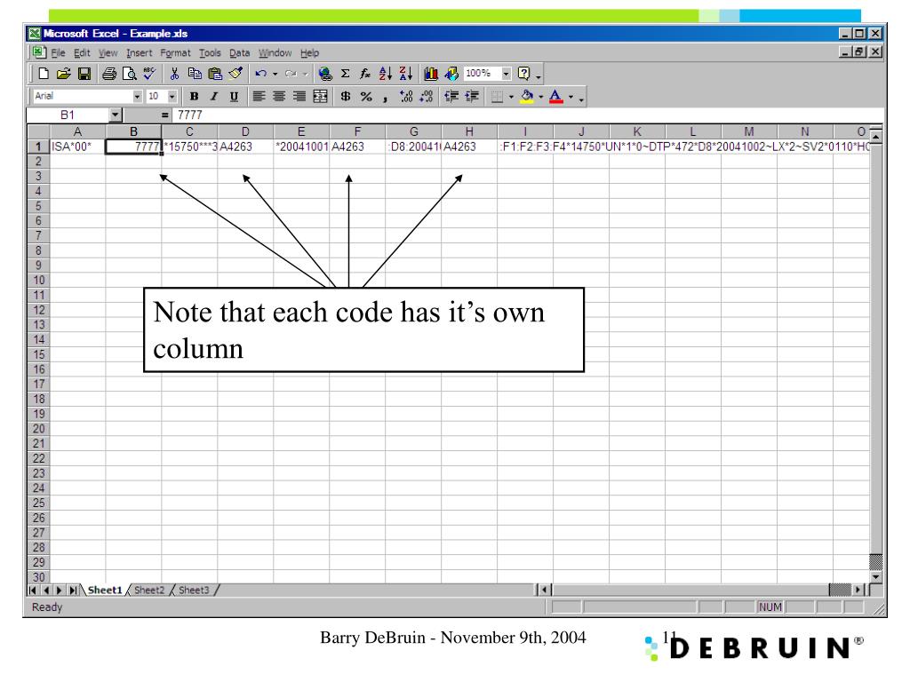Click the Insert Hyperlink globe icon
The image size is (910, 682).
pyautogui.click(x=325, y=74)
